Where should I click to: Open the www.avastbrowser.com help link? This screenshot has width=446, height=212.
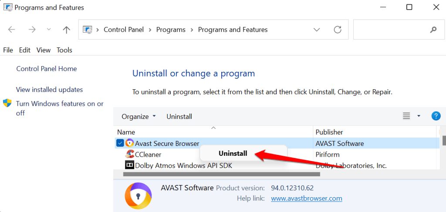[x=306, y=199]
